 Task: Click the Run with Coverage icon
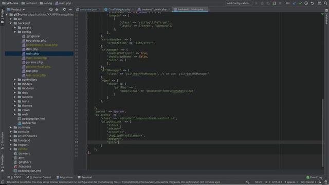pyautogui.click(x=268, y=3)
